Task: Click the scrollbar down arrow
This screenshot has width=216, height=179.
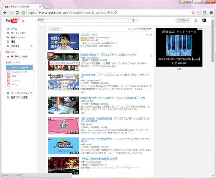Action: point(213,176)
